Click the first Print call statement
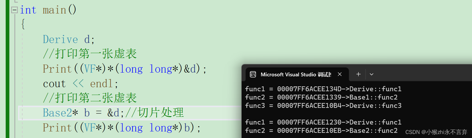 click(x=125, y=69)
